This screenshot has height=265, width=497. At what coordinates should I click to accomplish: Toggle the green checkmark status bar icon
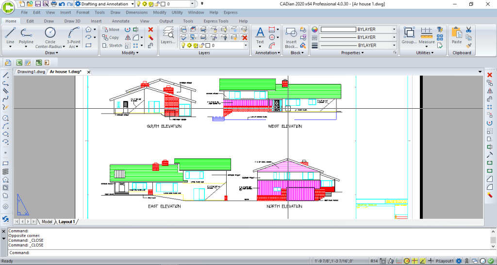click(491, 261)
